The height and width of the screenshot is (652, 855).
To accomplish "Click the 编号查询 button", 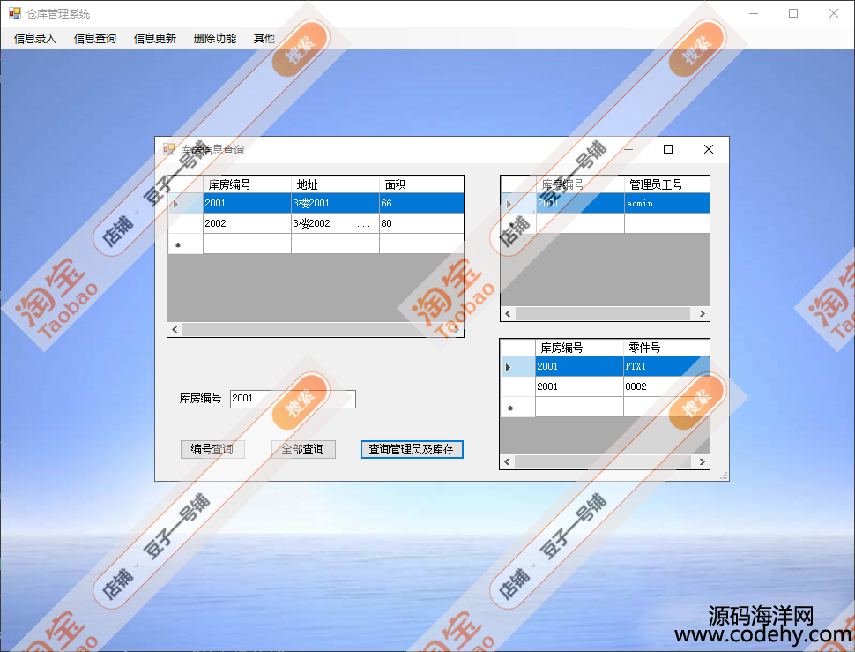I will [212, 450].
